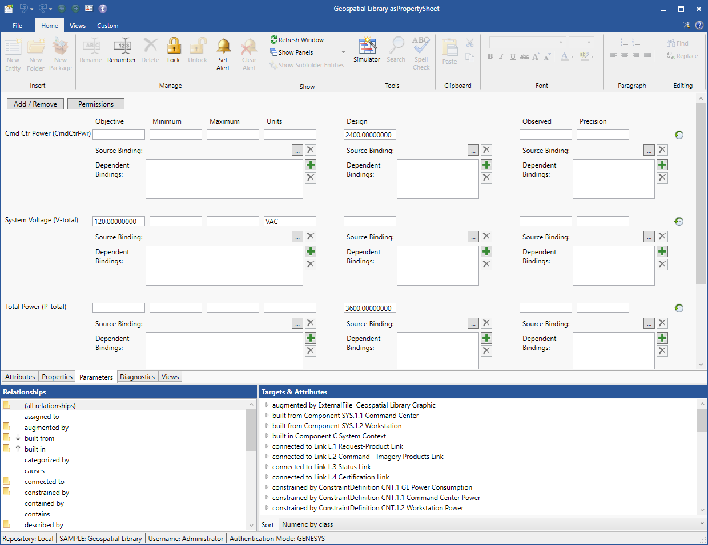Click the Find binoculars icon in Editing
The height and width of the screenshot is (545, 708).
671,43
